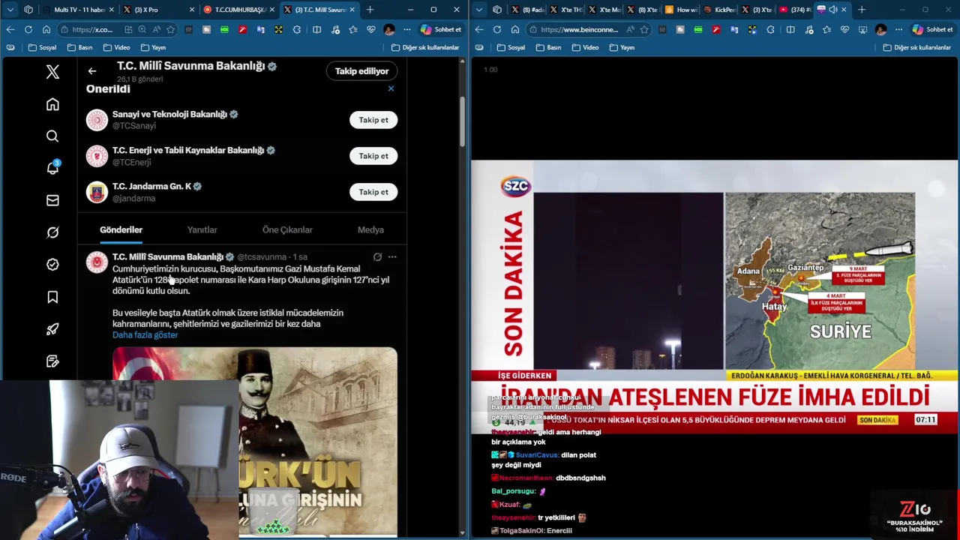Expand post with Daha fazla göster
This screenshot has height=540, width=960.
pyautogui.click(x=145, y=335)
